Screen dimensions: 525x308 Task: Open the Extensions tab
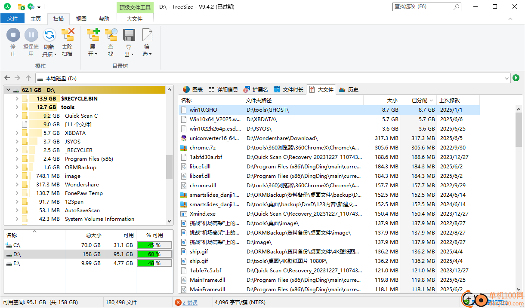pos(256,89)
